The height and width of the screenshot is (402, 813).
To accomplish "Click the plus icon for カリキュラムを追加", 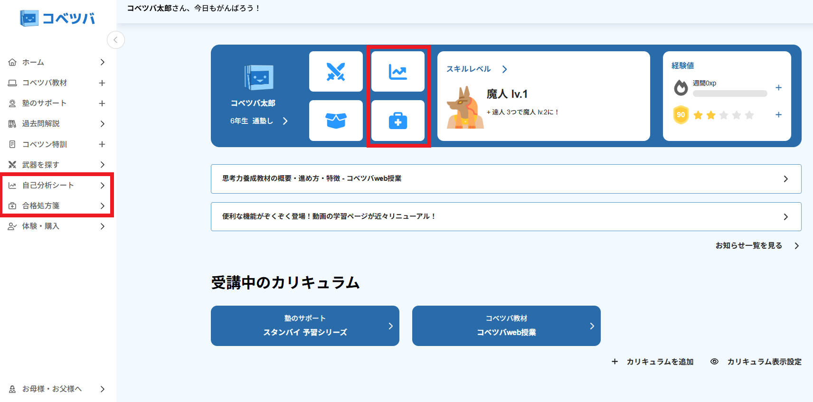I will tap(614, 361).
